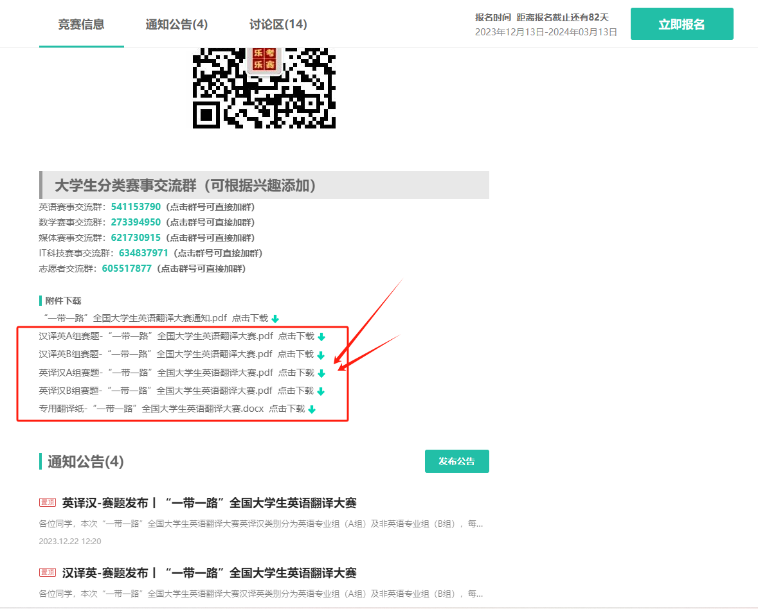
Task: Join volunteer group via 605517877
Action: [127, 269]
